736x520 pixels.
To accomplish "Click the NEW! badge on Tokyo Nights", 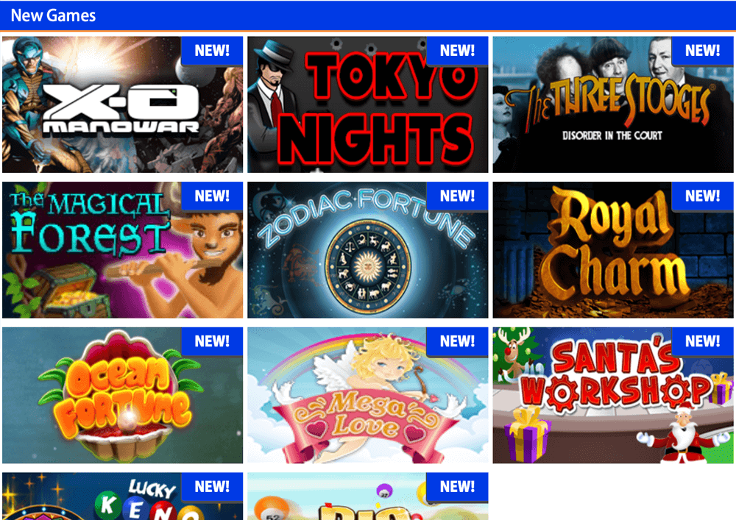I will [457, 51].
